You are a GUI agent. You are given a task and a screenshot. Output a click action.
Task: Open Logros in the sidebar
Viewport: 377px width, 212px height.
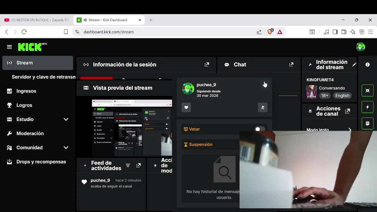tap(38, 105)
